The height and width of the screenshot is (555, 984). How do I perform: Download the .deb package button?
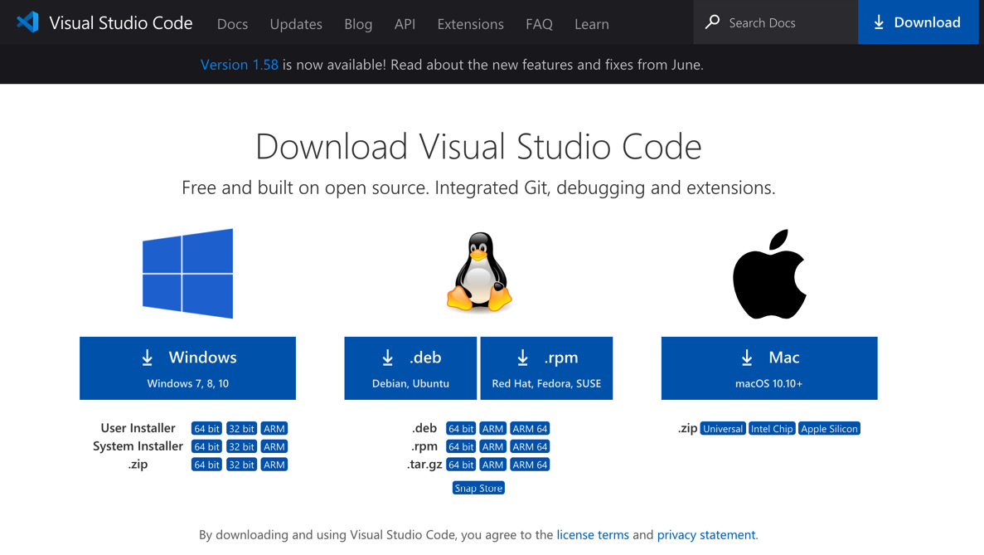(x=410, y=368)
